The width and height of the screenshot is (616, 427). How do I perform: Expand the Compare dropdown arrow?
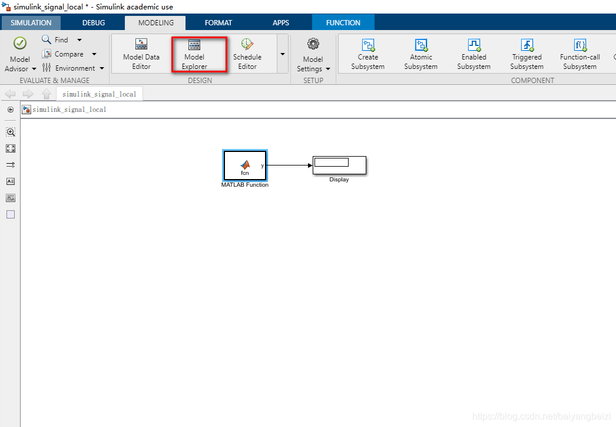tap(94, 54)
